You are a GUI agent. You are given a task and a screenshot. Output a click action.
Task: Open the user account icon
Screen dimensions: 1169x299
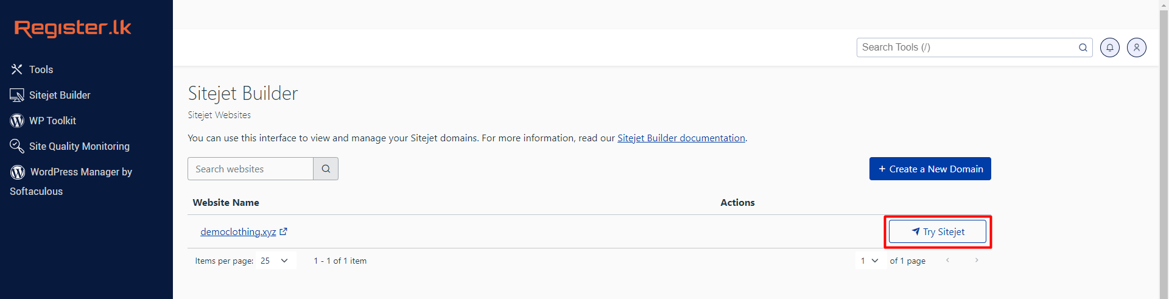[x=1137, y=47]
